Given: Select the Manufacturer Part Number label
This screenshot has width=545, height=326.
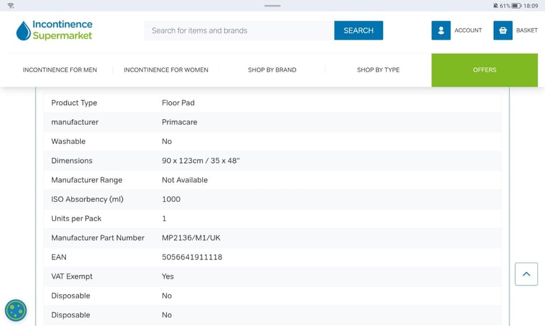Looking at the screenshot, I should pos(98,238).
